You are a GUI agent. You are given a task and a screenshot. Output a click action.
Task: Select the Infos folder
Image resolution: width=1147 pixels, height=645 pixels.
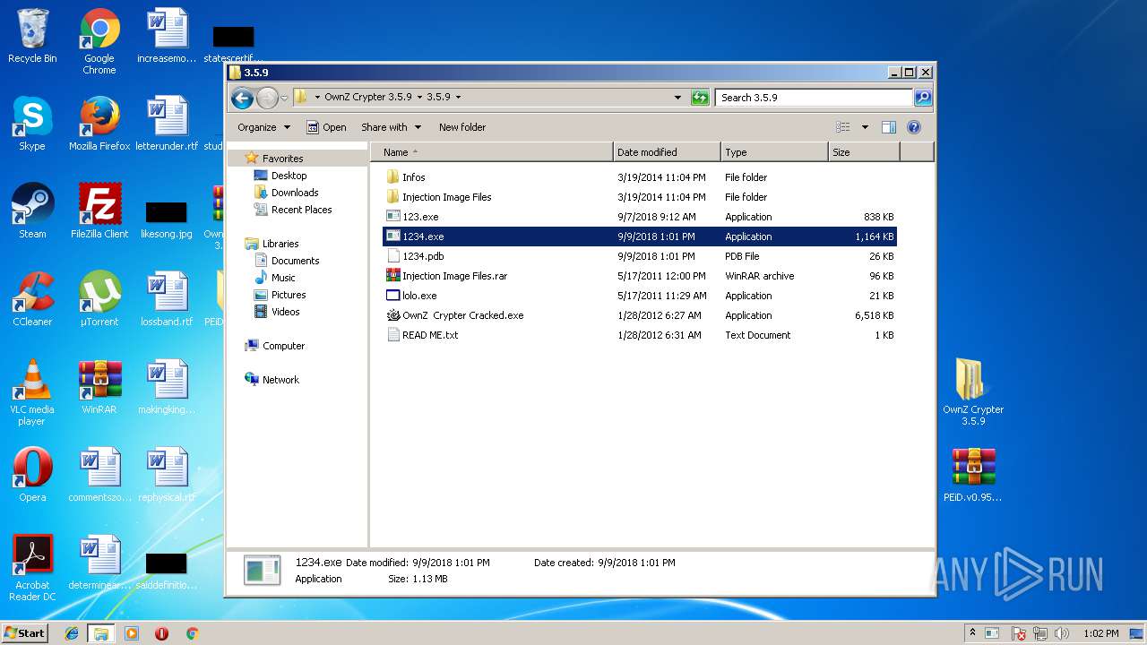[x=640, y=177]
